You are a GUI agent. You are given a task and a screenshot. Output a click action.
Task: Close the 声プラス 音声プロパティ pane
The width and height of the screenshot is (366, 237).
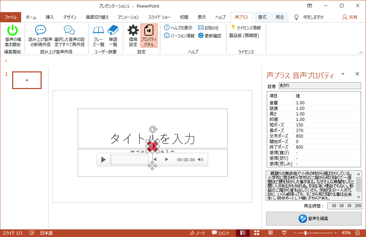[x=357, y=74]
